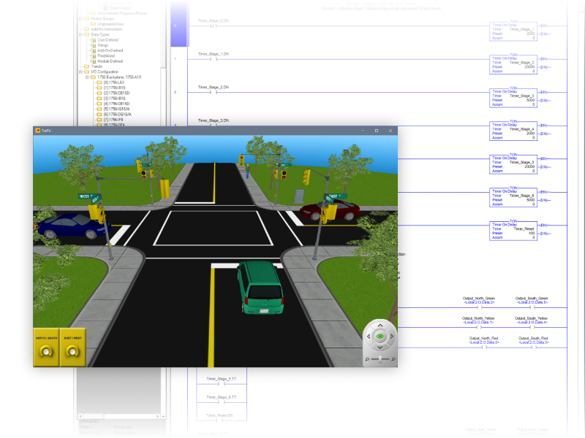Click the blue car in the simulation
Viewport: 585px width, 438px height.
pos(71,226)
